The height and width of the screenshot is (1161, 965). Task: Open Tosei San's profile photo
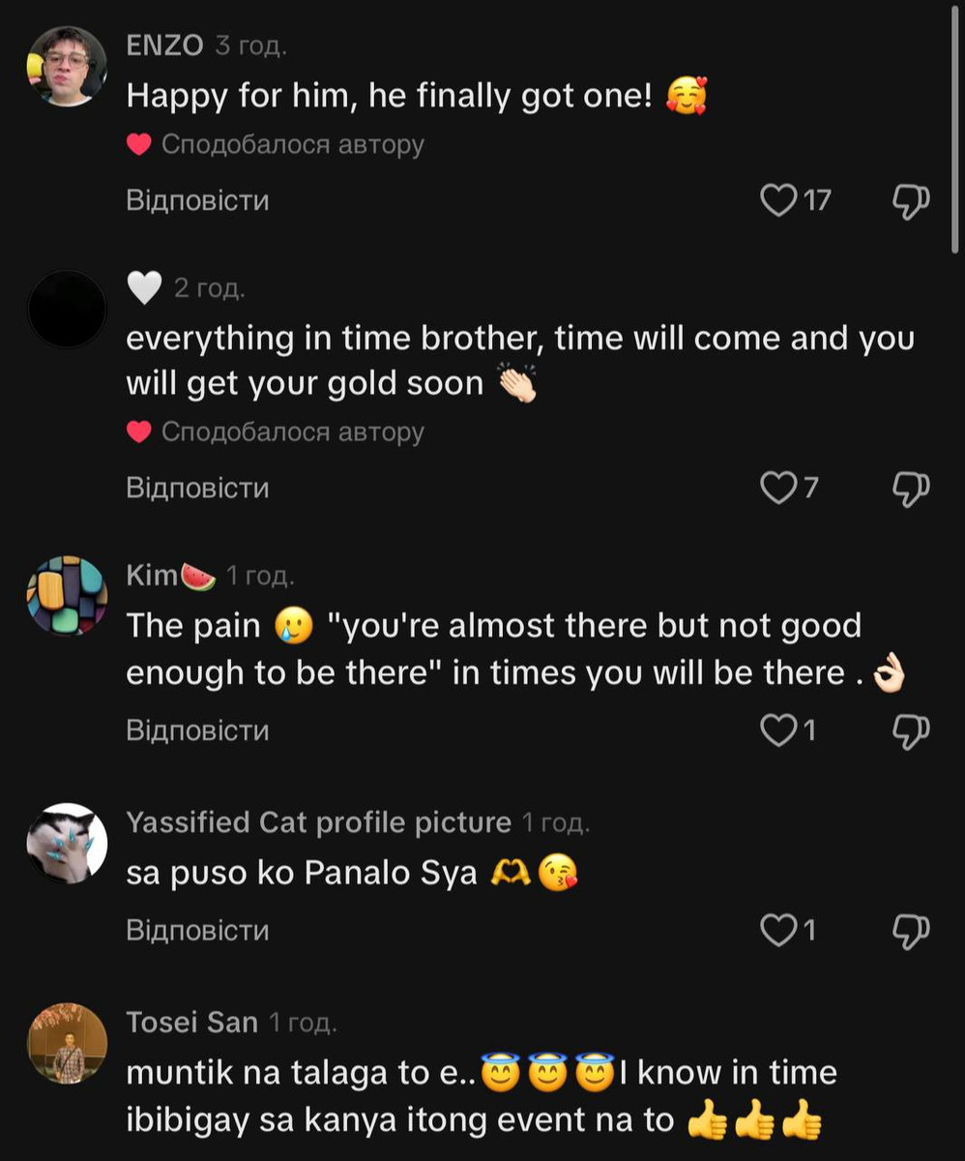pyautogui.click(x=67, y=1043)
